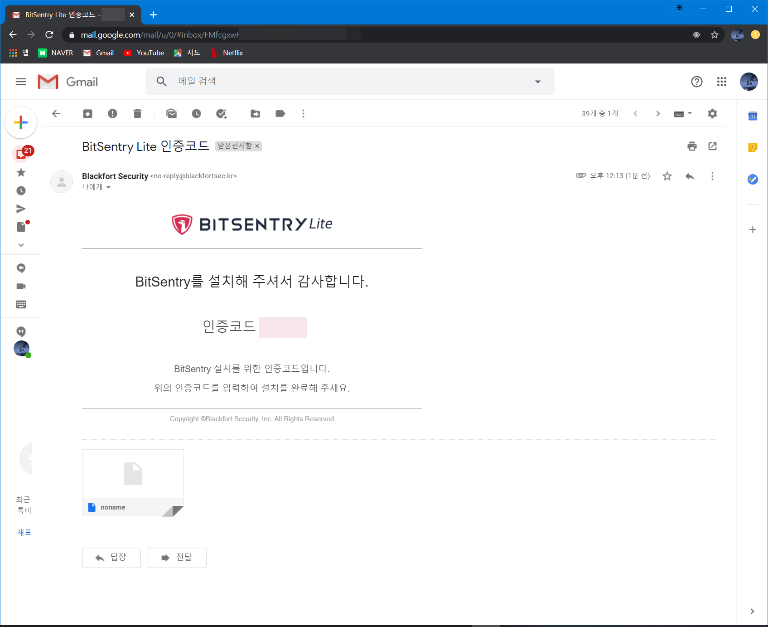Open the Google account avatar
The image size is (768, 627).
749,82
